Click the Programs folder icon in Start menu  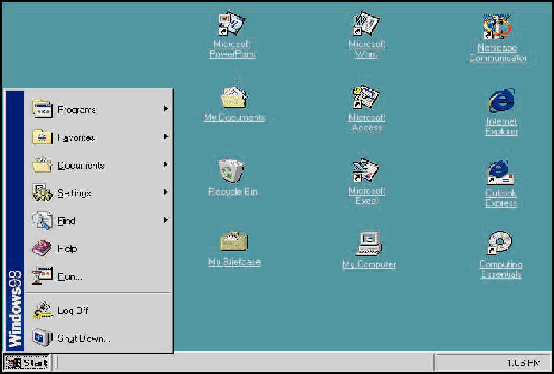point(42,109)
